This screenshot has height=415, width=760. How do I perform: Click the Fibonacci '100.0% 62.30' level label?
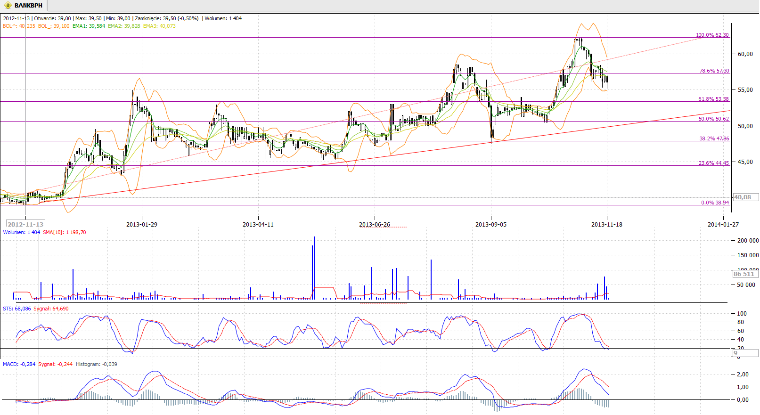[712, 35]
